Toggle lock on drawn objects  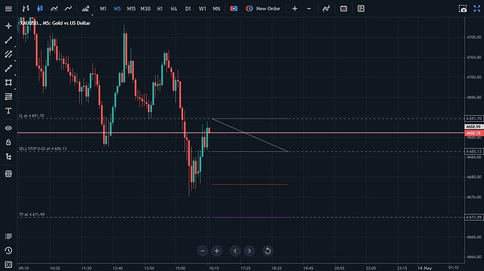click(x=8, y=142)
